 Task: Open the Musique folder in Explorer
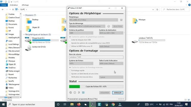(x=139, y=21)
